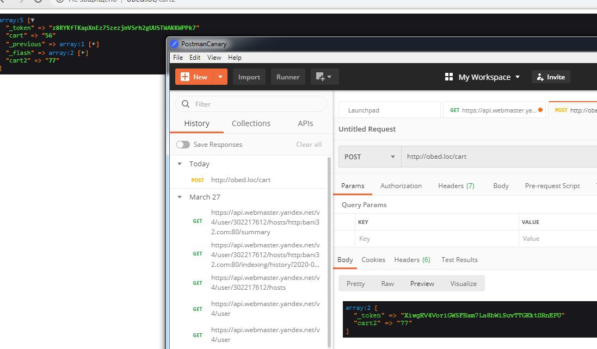The image size is (597, 349).
Task: Click the unsaved orange dot on GET tab
Action: click(540, 110)
